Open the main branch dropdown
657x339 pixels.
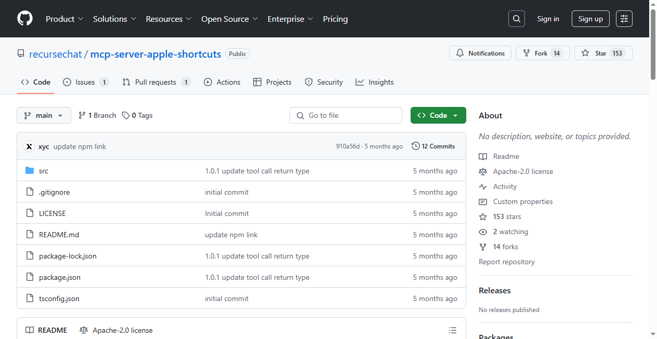click(44, 115)
